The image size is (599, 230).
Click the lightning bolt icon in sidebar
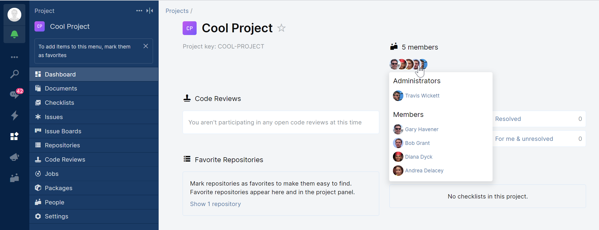point(14,116)
